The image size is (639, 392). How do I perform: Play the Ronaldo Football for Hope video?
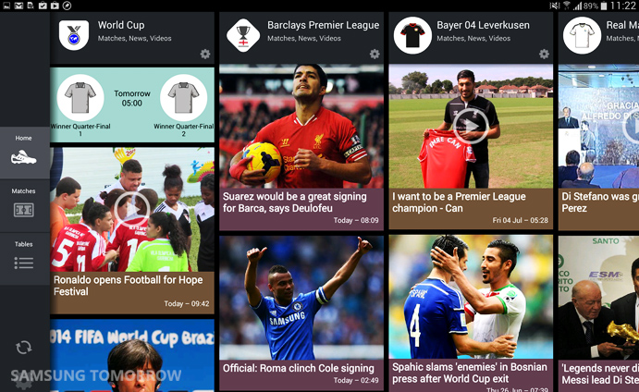(x=132, y=209)
